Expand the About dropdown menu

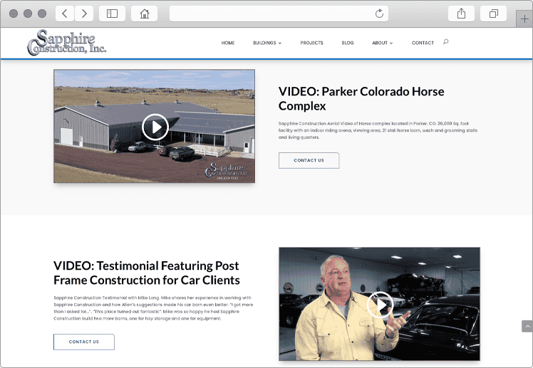[382, 43]
